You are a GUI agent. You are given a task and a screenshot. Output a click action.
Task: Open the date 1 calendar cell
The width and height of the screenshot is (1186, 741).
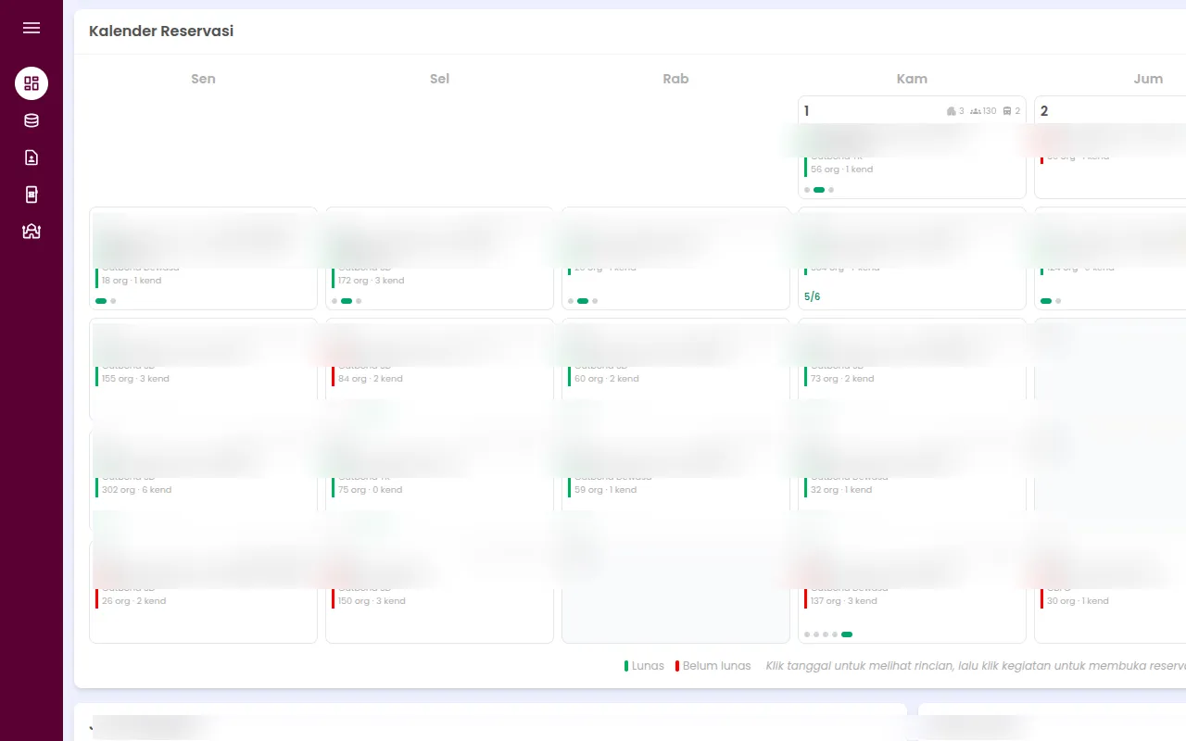tap(912, 147)
